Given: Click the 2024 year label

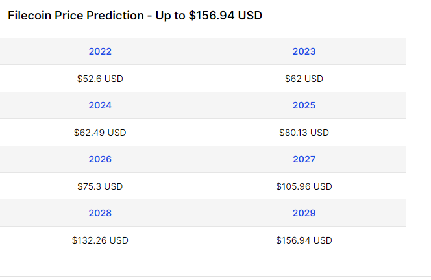Looking at the screenshot, I should pos(100,105).
